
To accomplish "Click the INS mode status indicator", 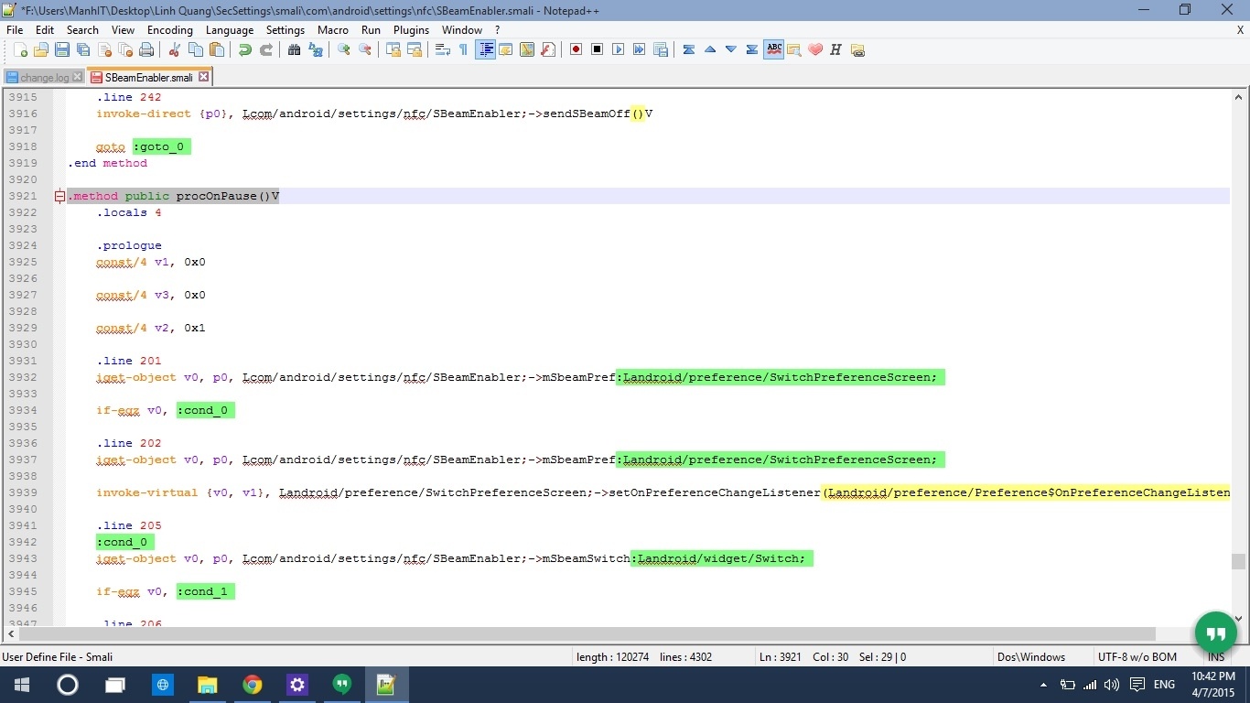I will pos(1216,656).
